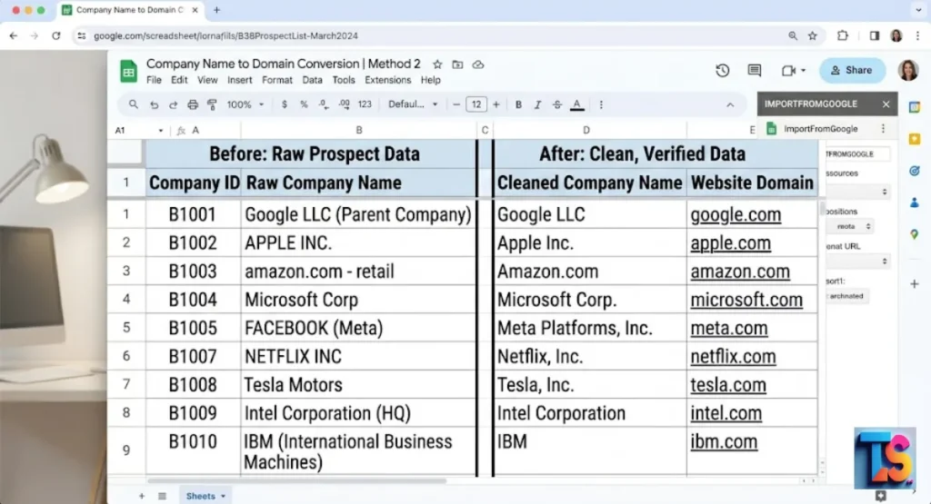Decrease decimal places
The height and width of the screenshot is (504, 931).
point(324,104)
